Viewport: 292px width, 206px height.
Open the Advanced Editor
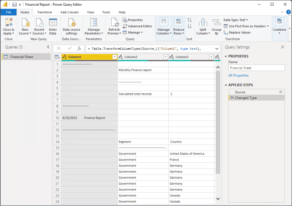click(137, 26)
